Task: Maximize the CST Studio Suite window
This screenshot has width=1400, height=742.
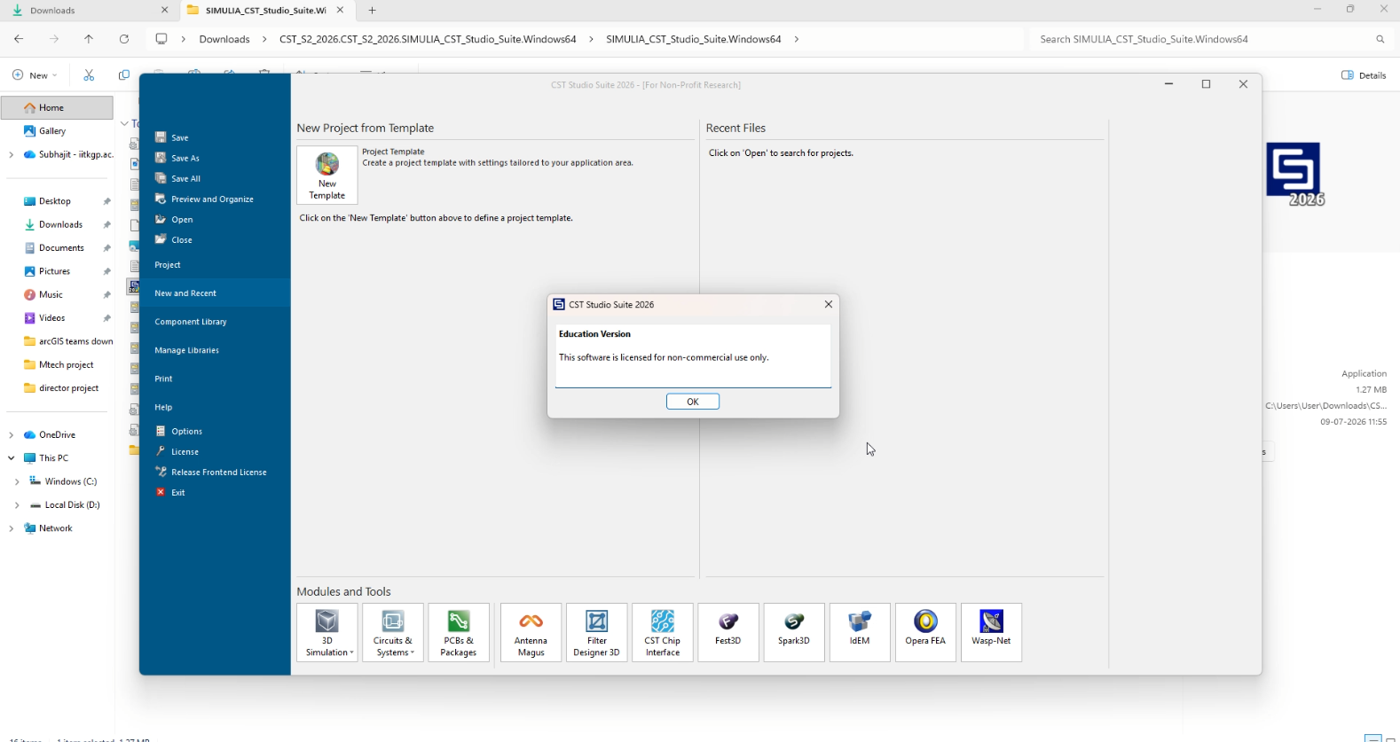Action: point(1206,84)
